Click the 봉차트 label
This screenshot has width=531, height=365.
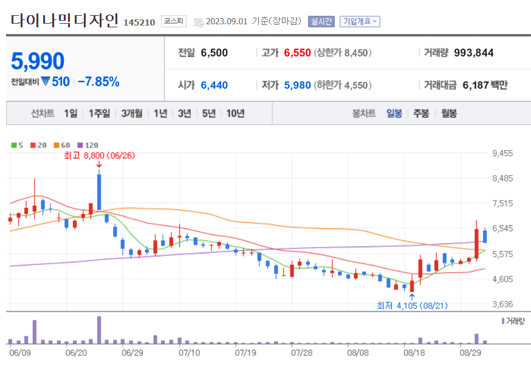click(x=364, y=114)
